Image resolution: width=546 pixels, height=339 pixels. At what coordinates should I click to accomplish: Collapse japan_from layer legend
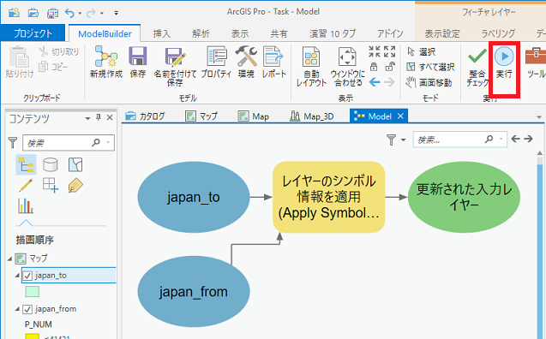click(x=17, y=309)
